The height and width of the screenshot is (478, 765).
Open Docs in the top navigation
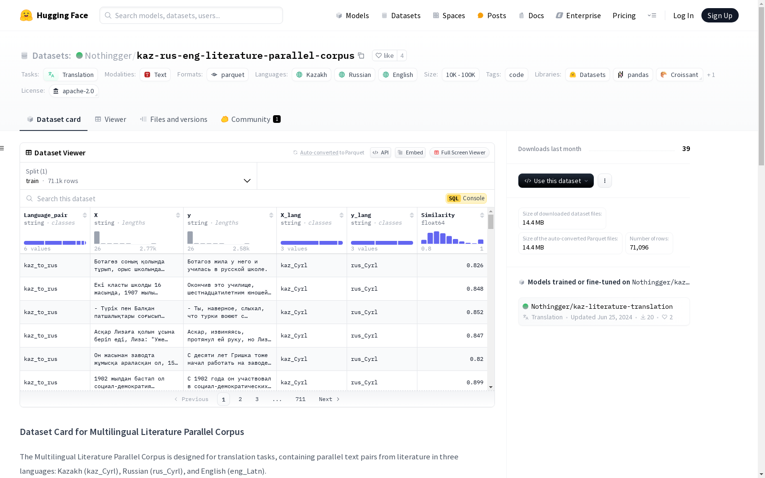[531, 15]
